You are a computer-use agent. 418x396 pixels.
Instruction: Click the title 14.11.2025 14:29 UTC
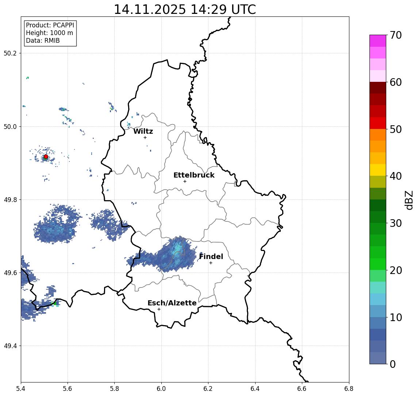coord(185,9)
